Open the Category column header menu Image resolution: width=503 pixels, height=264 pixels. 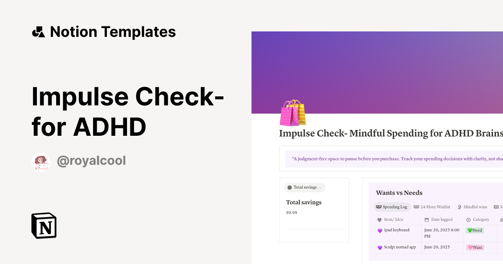tap(480, 219)
